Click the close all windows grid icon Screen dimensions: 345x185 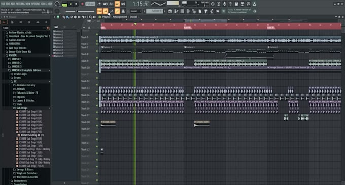(224, 11)
